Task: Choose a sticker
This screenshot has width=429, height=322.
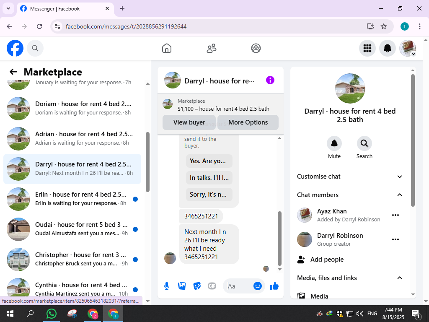Action: click(x=197, y=286)
